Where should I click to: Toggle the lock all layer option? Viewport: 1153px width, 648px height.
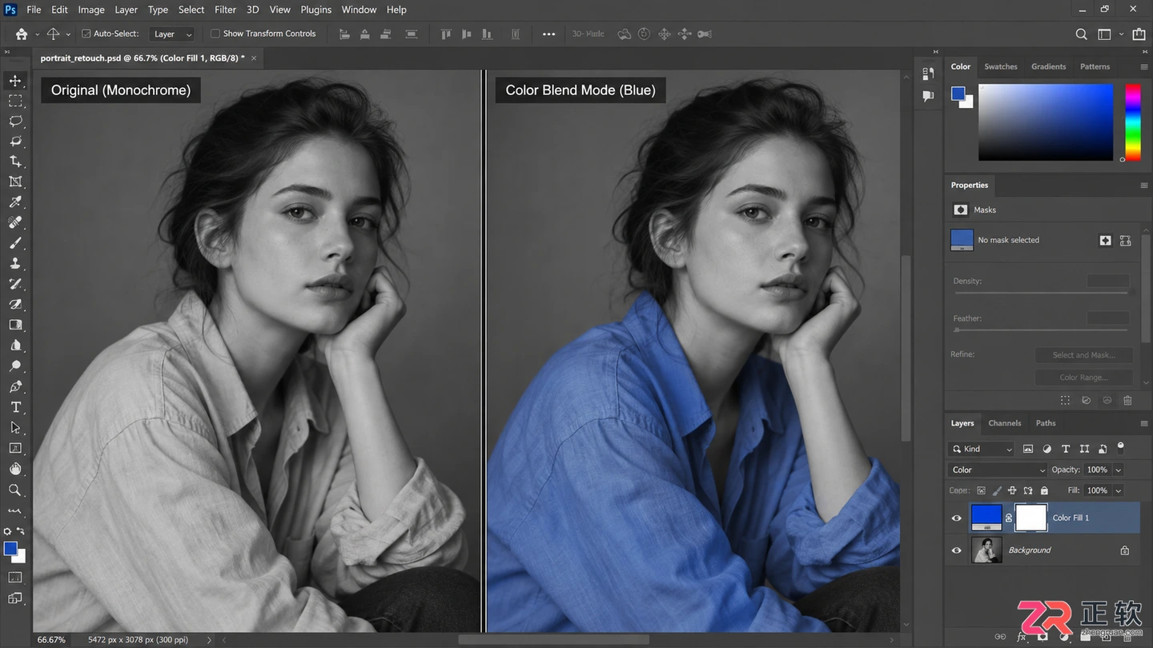1044,490
